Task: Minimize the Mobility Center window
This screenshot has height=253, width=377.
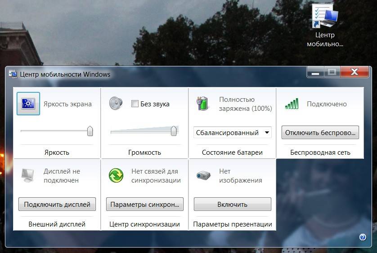Action: pyautogui.click(x=315, y=72)
